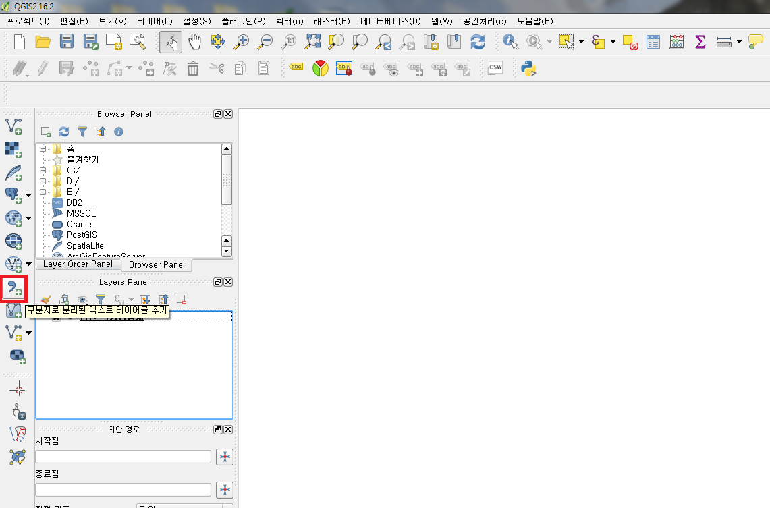
Task: Click the 종료점 input field
Action: [x=123, y=489]
